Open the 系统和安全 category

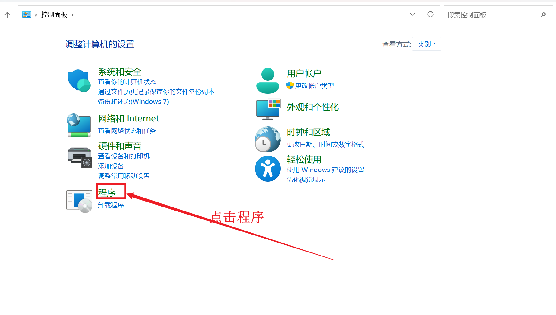click(120, 72)
